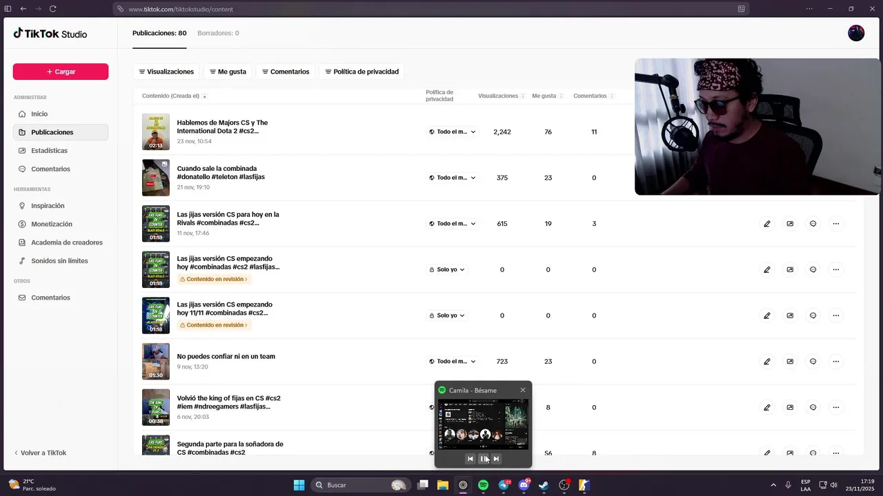Viewport: 883px width, 496px height.
Task: Open the profile avatar menu
Action: tap(856, 33)
